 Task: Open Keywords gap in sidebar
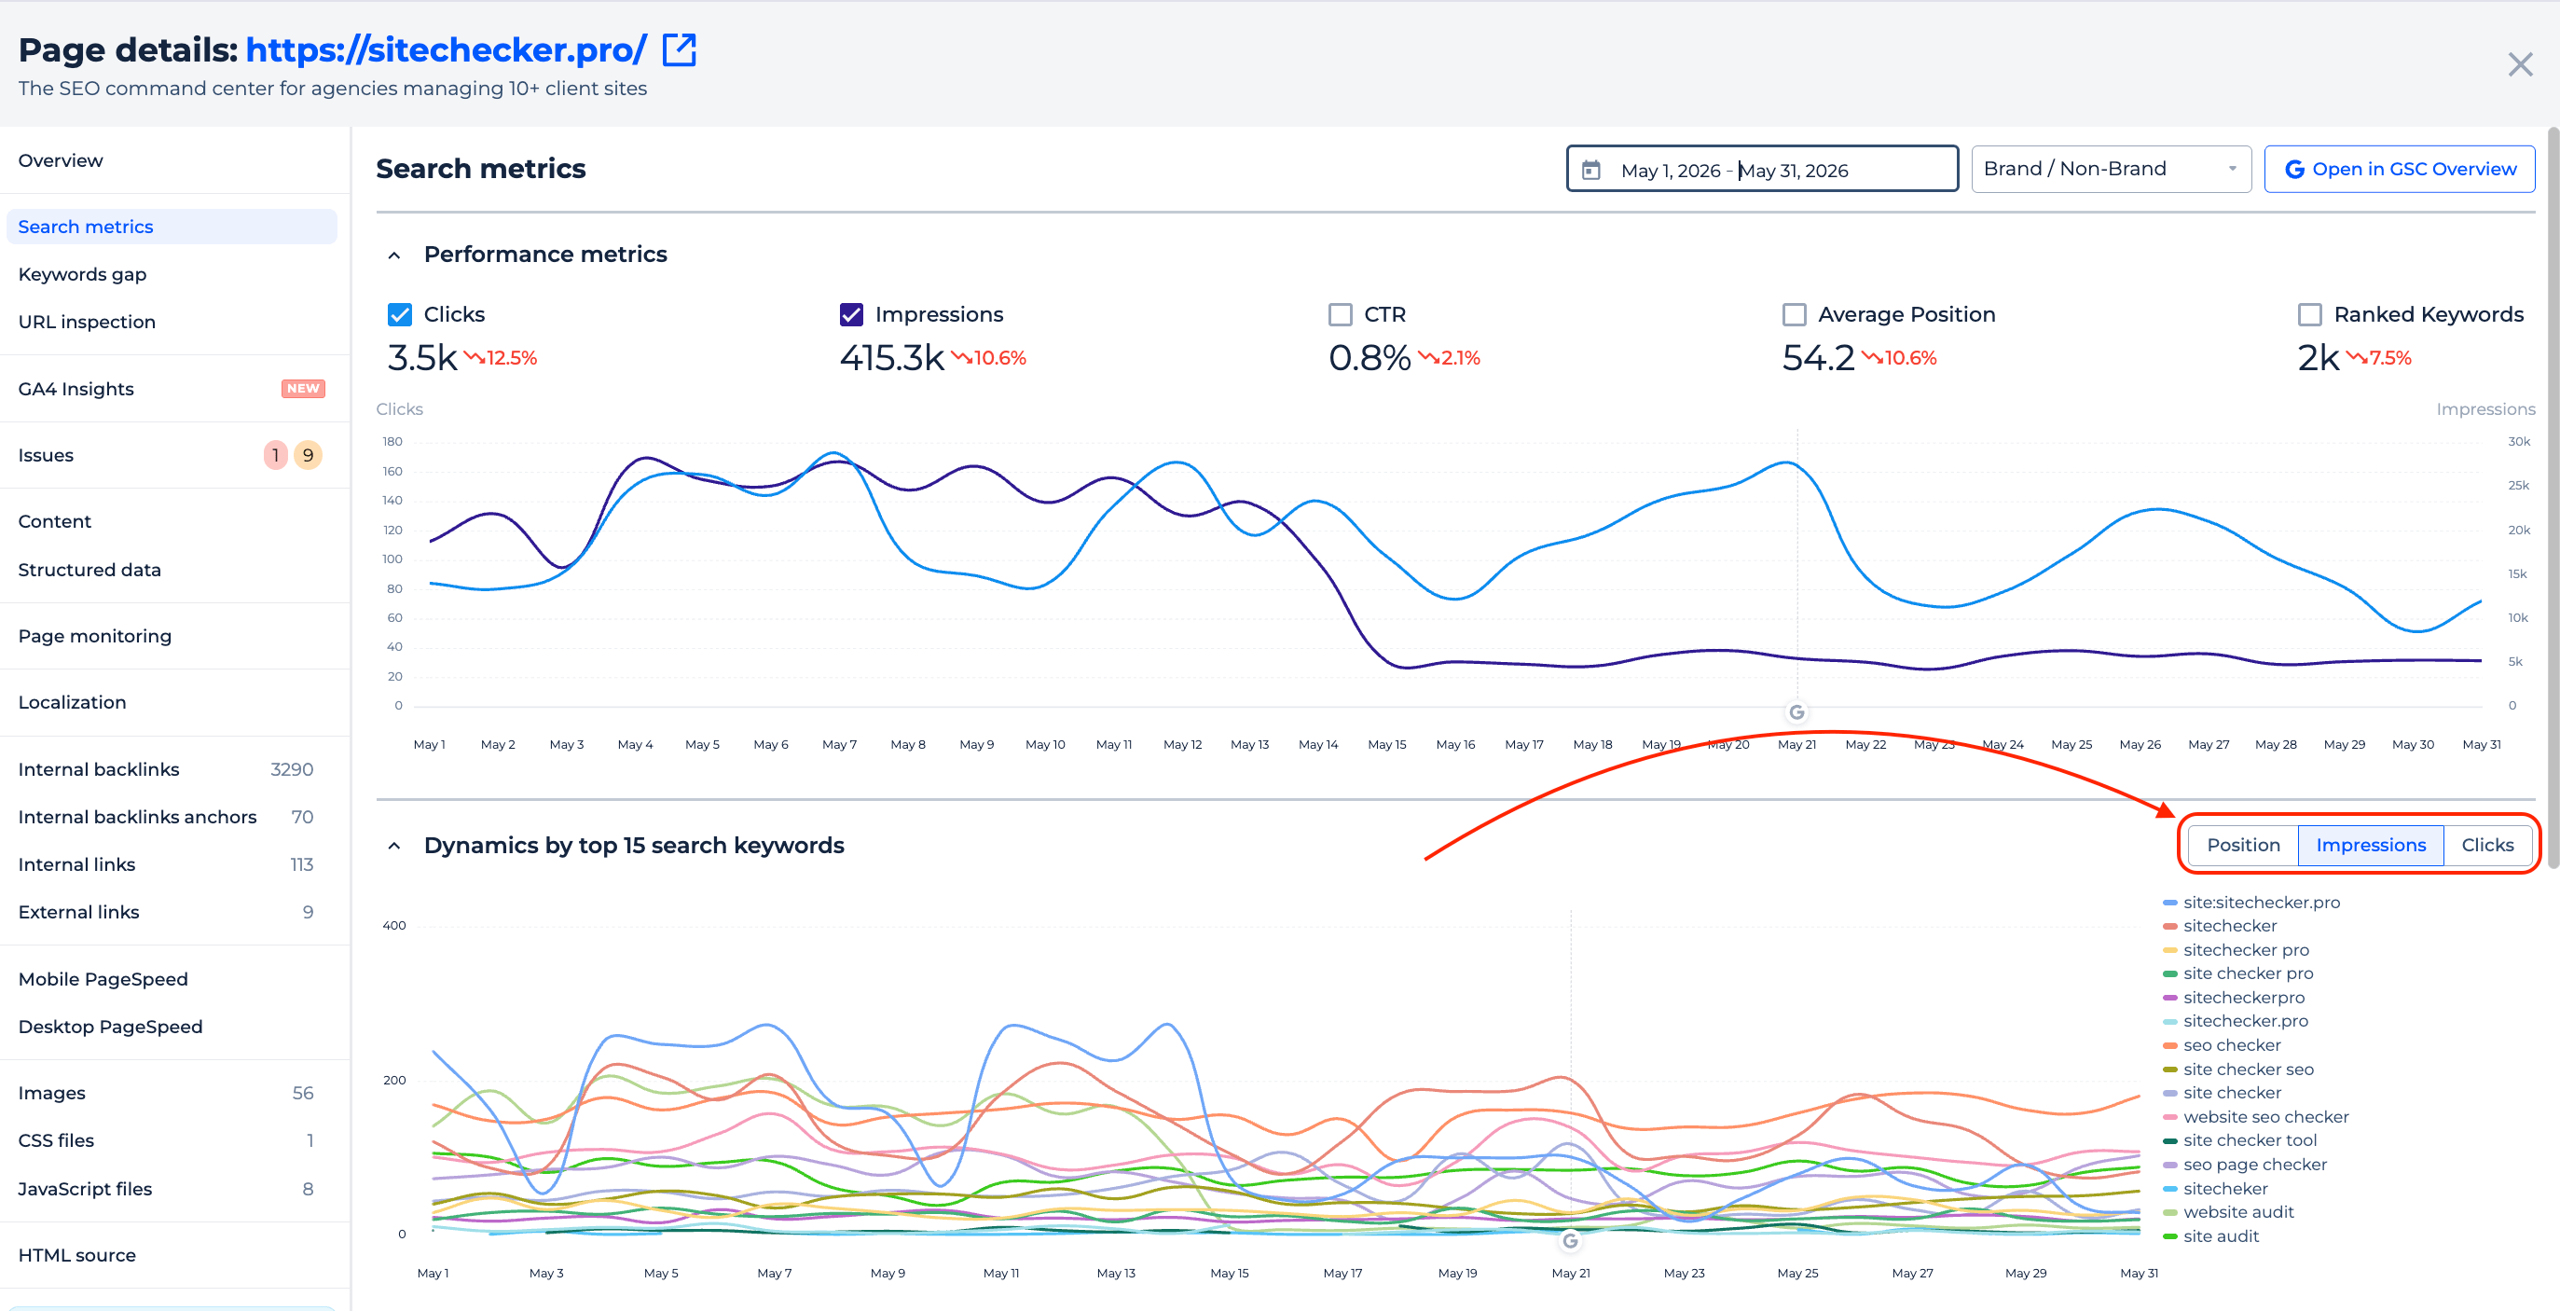tap(82, 274)
